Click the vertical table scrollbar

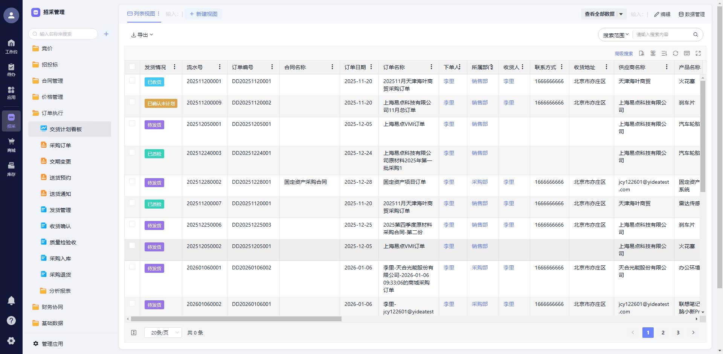click(x=703, y=136)
